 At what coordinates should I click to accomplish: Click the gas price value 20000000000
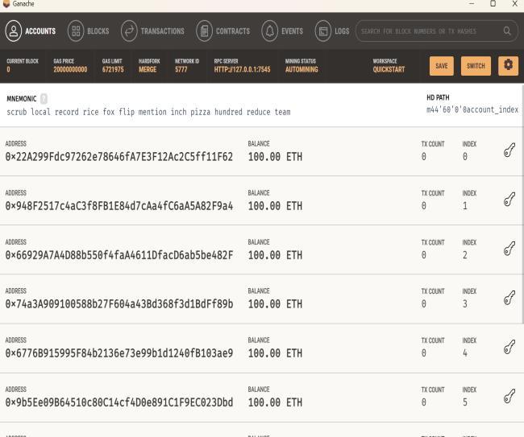70,69
